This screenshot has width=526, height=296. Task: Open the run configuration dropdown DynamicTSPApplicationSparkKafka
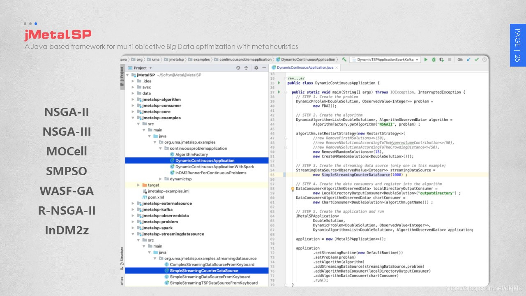coord(385,60)
